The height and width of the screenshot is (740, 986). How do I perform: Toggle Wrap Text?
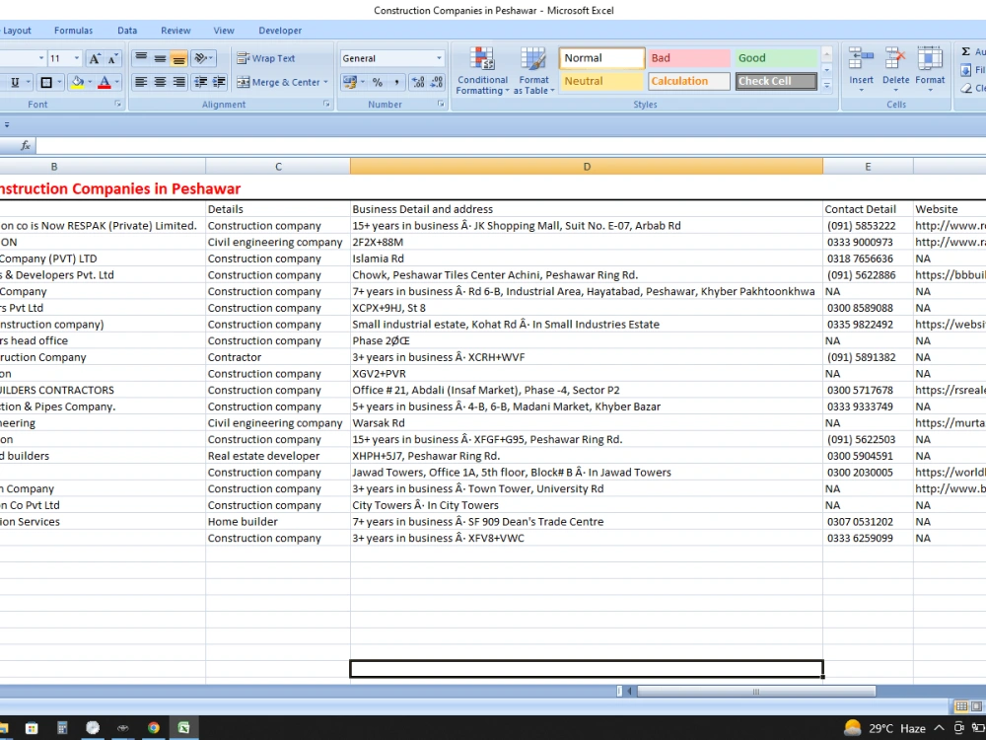point(265,58)
